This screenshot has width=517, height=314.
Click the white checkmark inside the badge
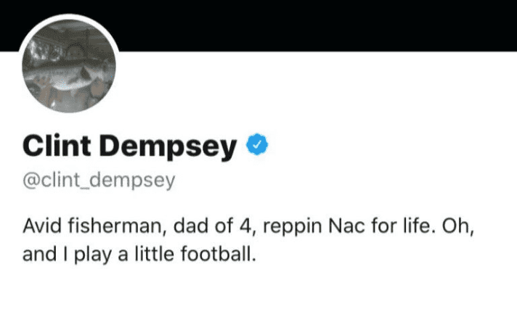tap(257, 146)
